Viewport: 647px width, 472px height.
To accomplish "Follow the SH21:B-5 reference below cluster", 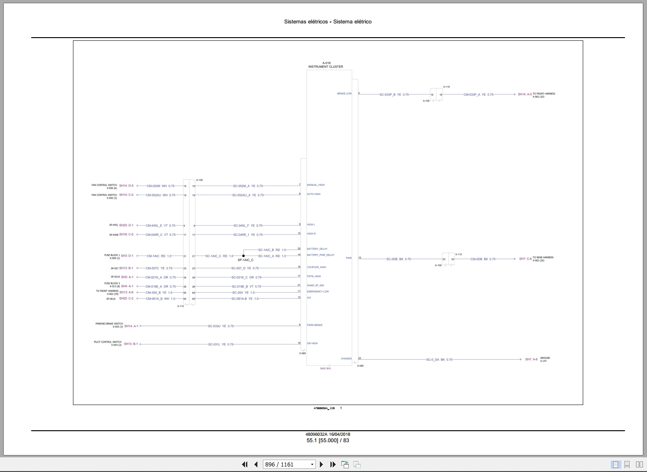I will pyautogui.click(x=325, y=368).
